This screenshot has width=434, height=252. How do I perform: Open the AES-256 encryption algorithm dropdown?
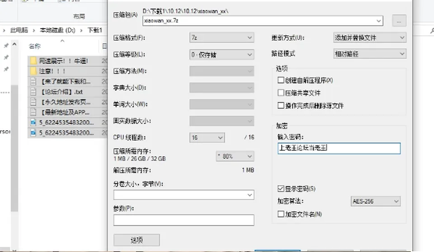point(375,201)
